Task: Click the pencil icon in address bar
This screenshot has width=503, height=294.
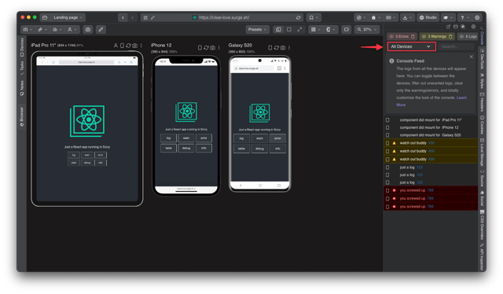Action: [152, 17]
